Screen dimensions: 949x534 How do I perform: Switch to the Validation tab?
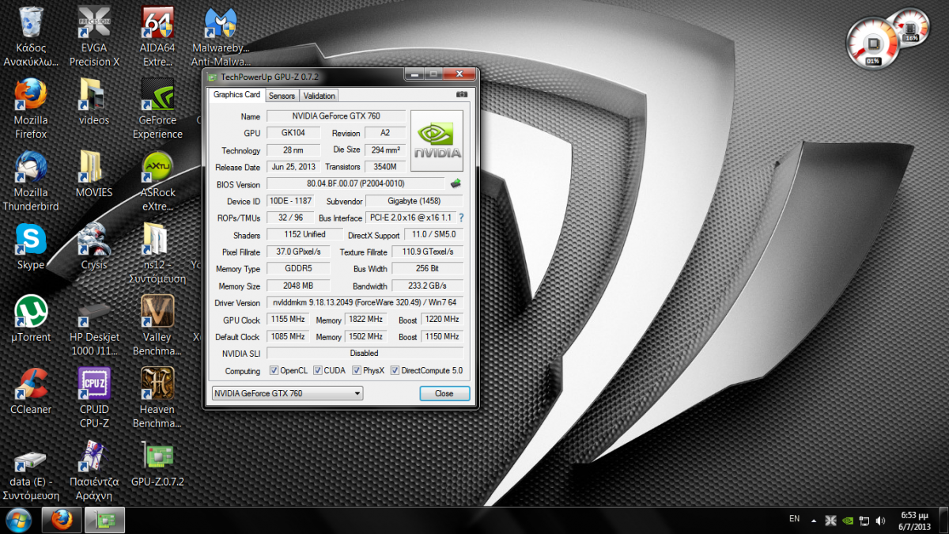click(x=319, y=96)
